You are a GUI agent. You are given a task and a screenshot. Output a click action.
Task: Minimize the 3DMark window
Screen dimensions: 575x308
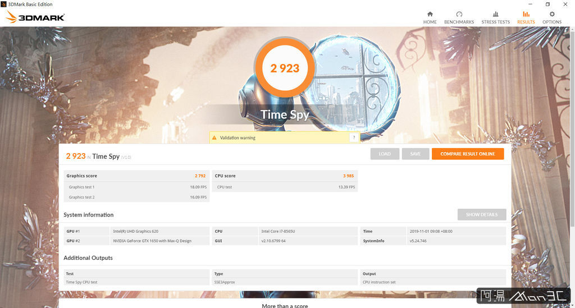click(x=530, y=4)
